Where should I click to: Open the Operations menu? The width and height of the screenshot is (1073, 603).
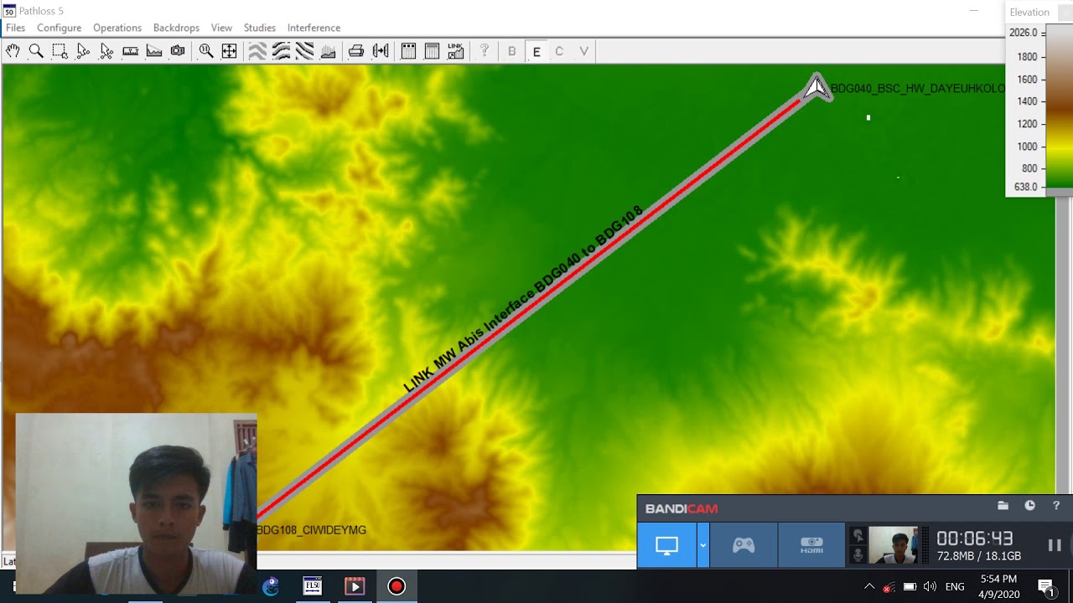pyautogui.click(x=117, y=28)
